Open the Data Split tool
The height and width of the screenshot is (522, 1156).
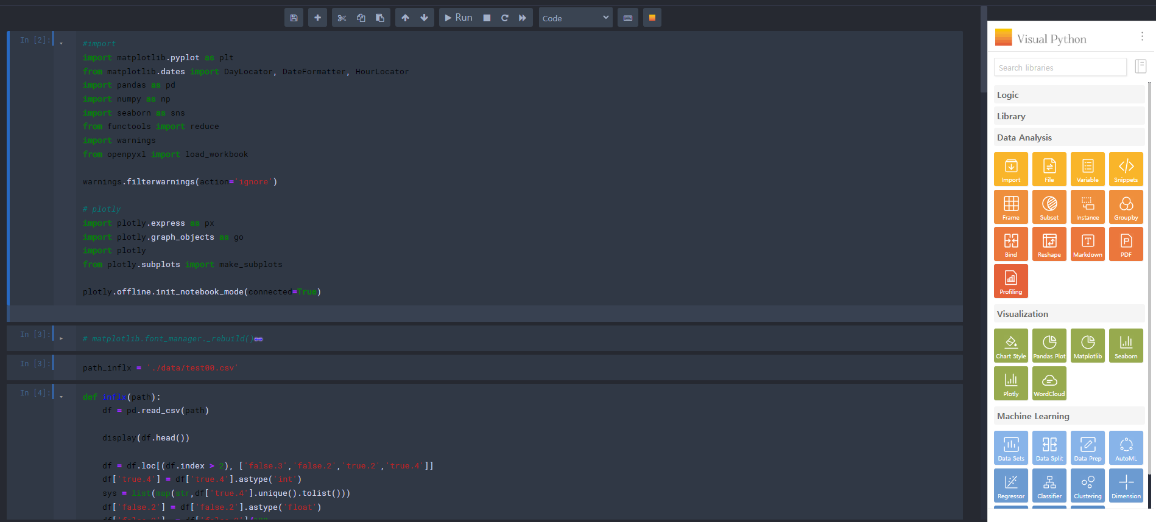pyautogui.click(x=1049, y=448)
